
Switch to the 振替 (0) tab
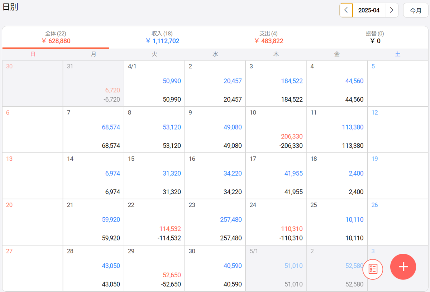click(375, 37)
